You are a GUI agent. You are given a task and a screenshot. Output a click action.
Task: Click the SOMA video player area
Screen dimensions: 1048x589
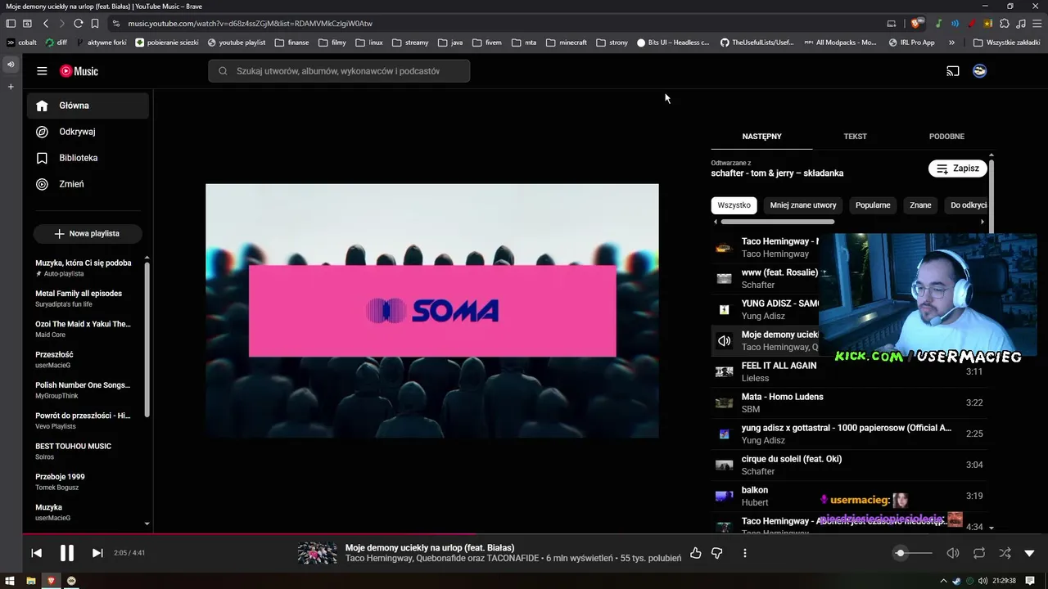coord(432,311)
